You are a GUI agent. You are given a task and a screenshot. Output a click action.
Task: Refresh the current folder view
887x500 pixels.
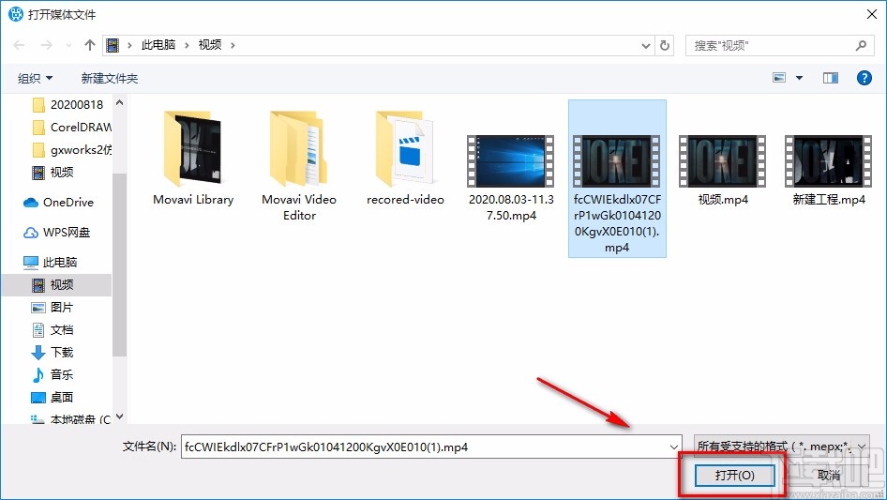666,45
